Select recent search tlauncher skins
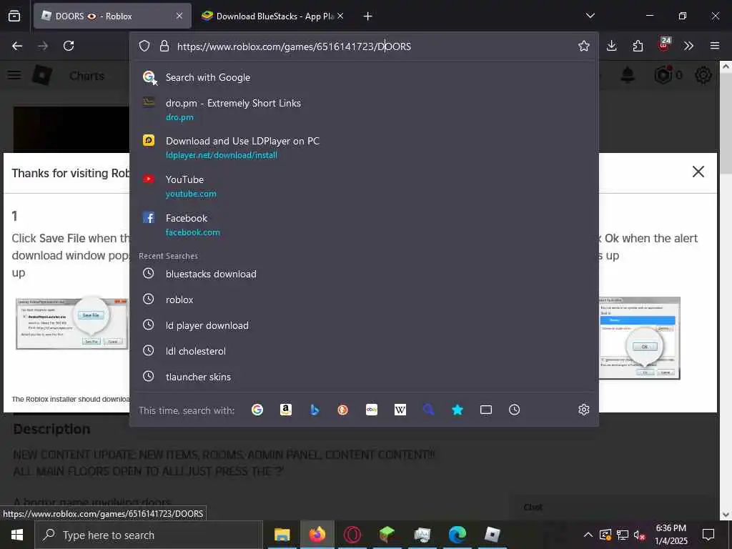Viewport: 732px width, 549px height. click(364, 377)
